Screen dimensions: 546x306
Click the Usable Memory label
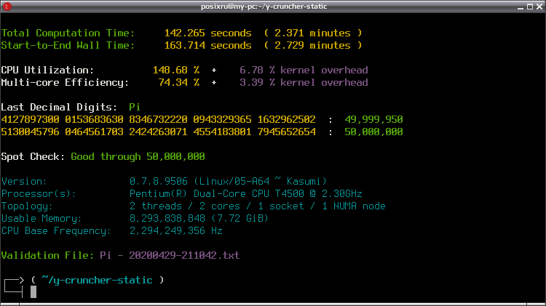[x=41, y=219]
